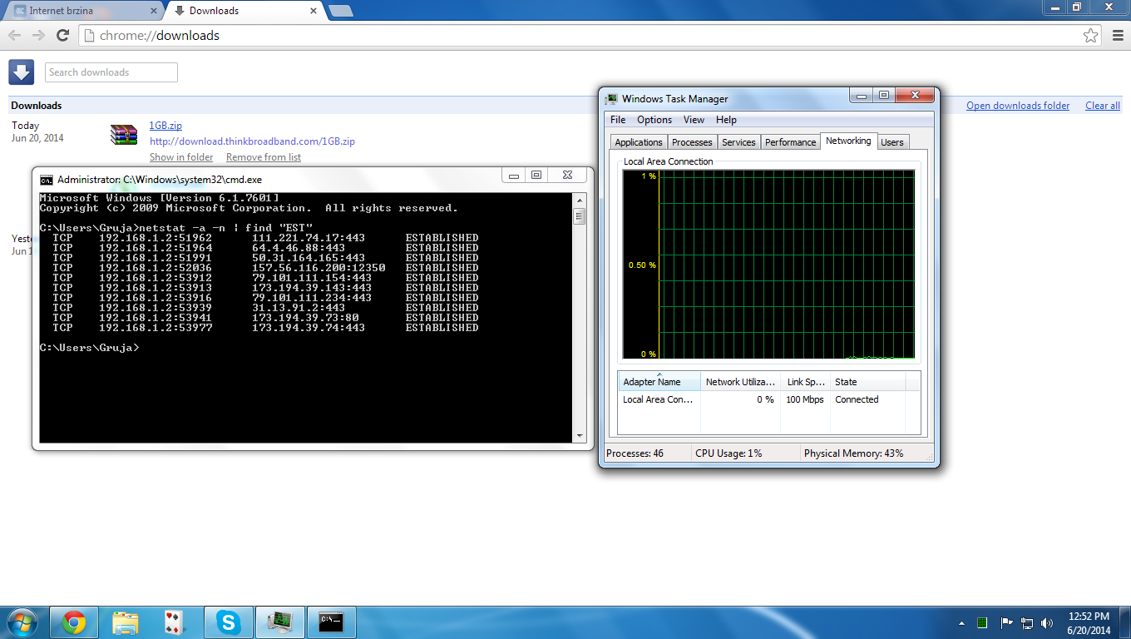Reload the Chrome page
The width and height of the screenshot is (1131, 639).
point(62,36)
